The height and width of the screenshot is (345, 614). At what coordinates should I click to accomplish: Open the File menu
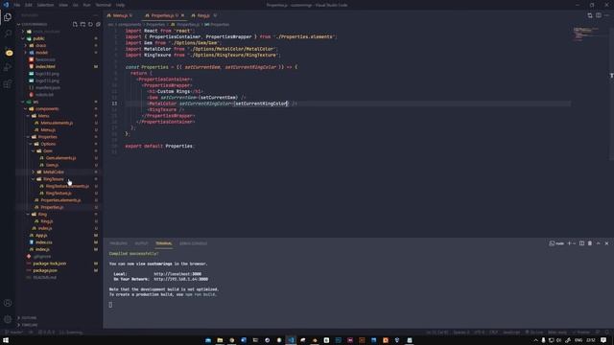click(17, 5)
